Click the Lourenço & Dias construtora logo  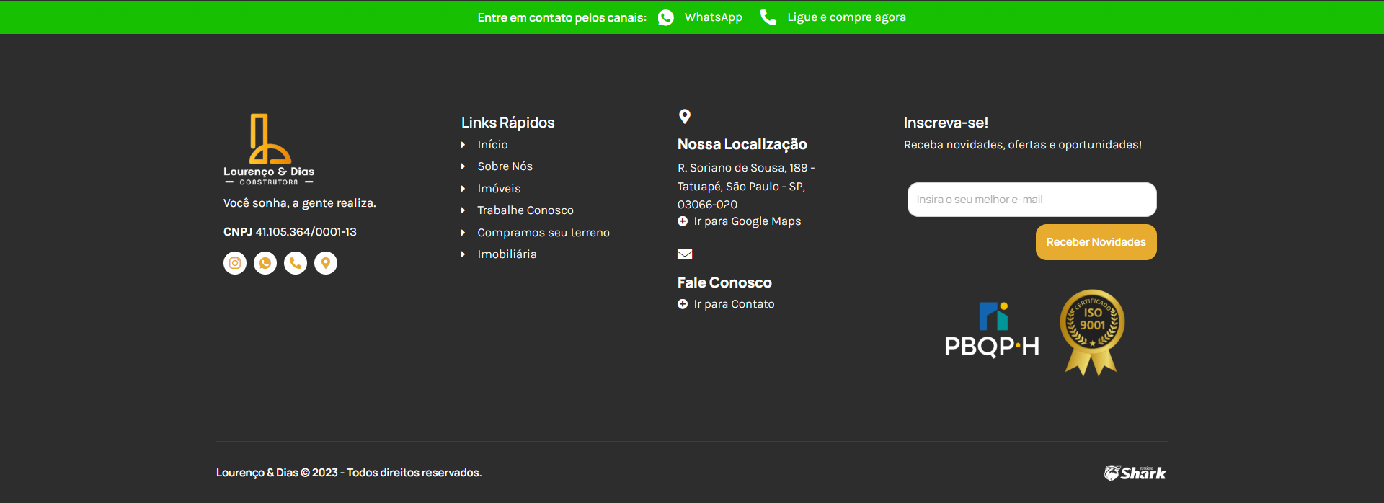coord(269,150)
